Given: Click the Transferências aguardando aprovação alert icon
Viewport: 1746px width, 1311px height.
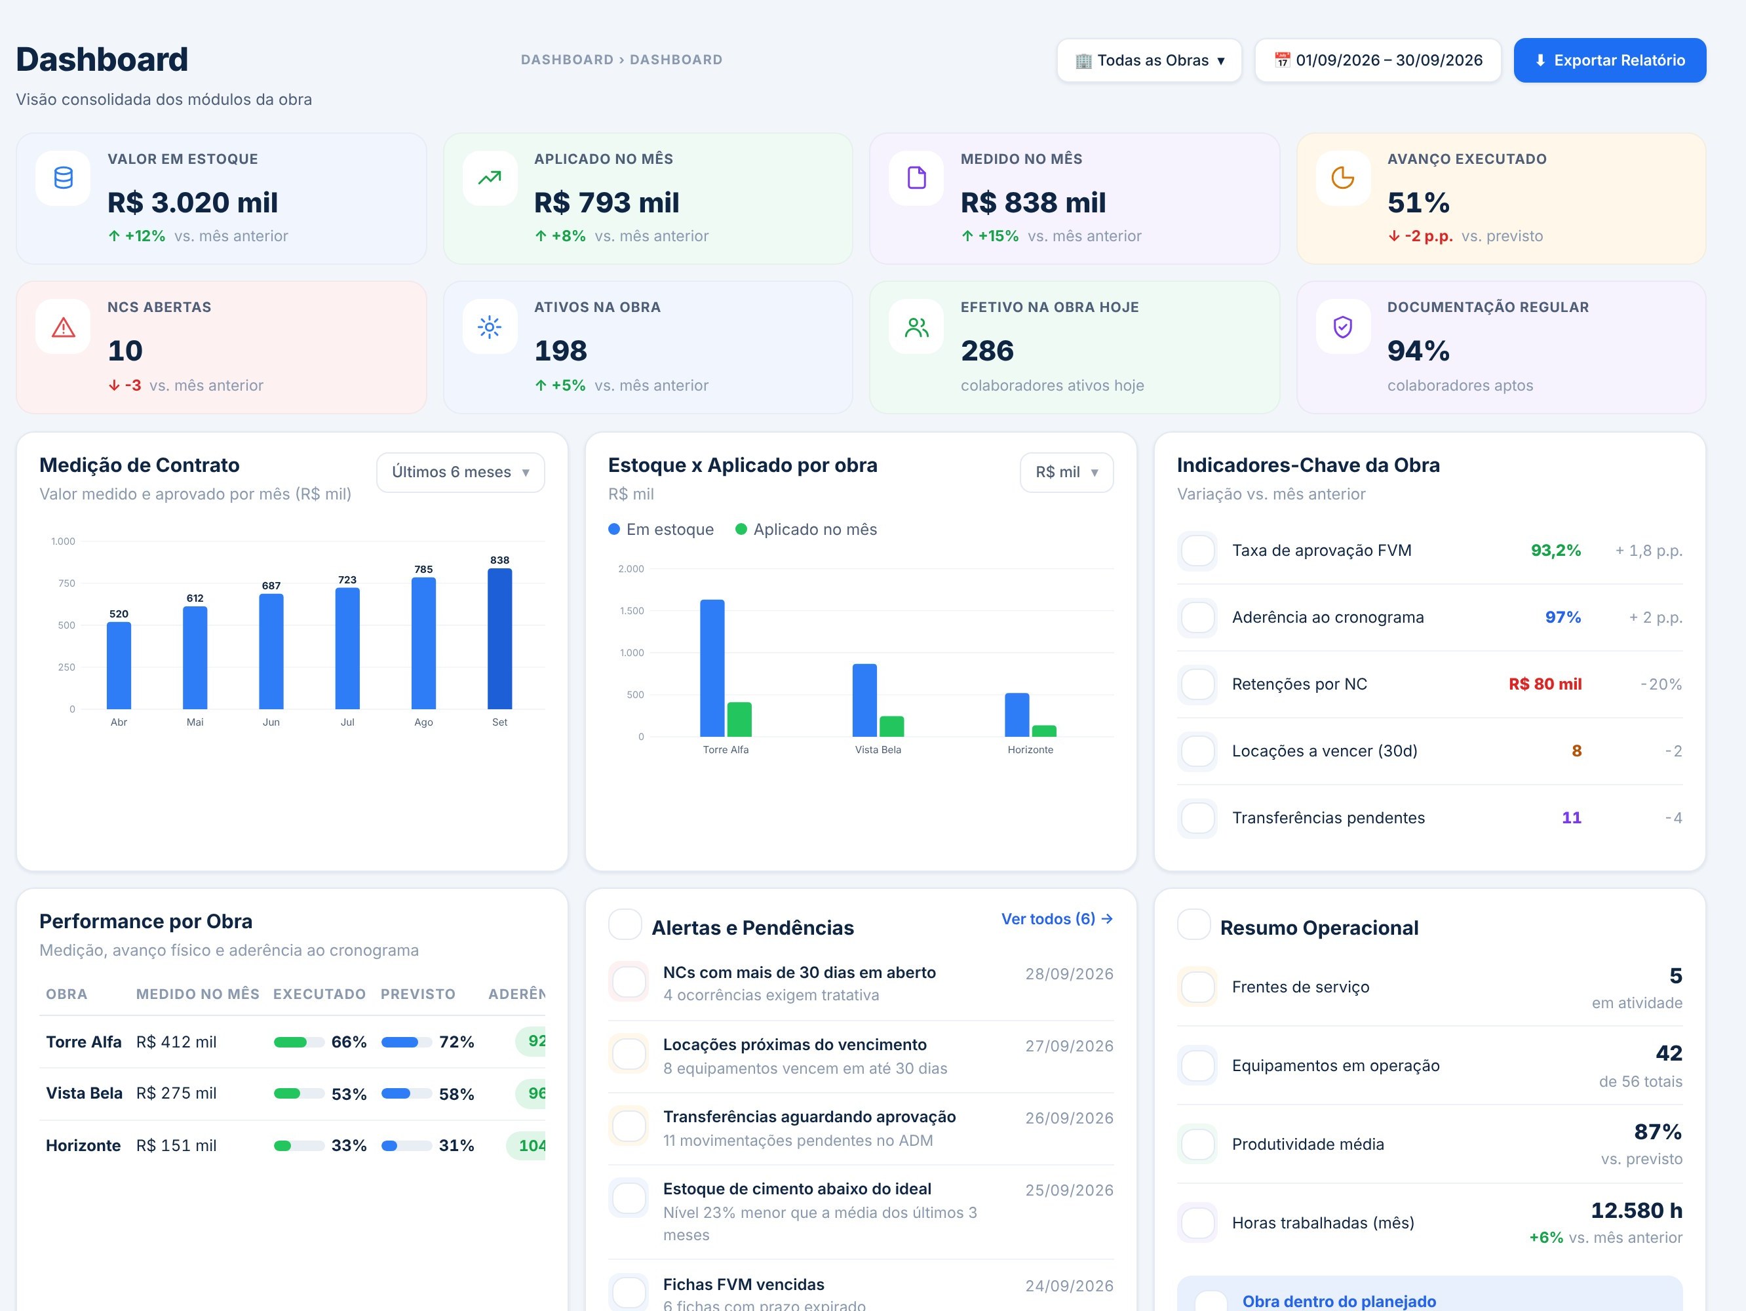Looking at the screenshot, I should click(629, 1125).
